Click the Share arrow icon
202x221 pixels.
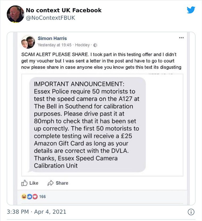pyautogui.click(x=50, y=183)
